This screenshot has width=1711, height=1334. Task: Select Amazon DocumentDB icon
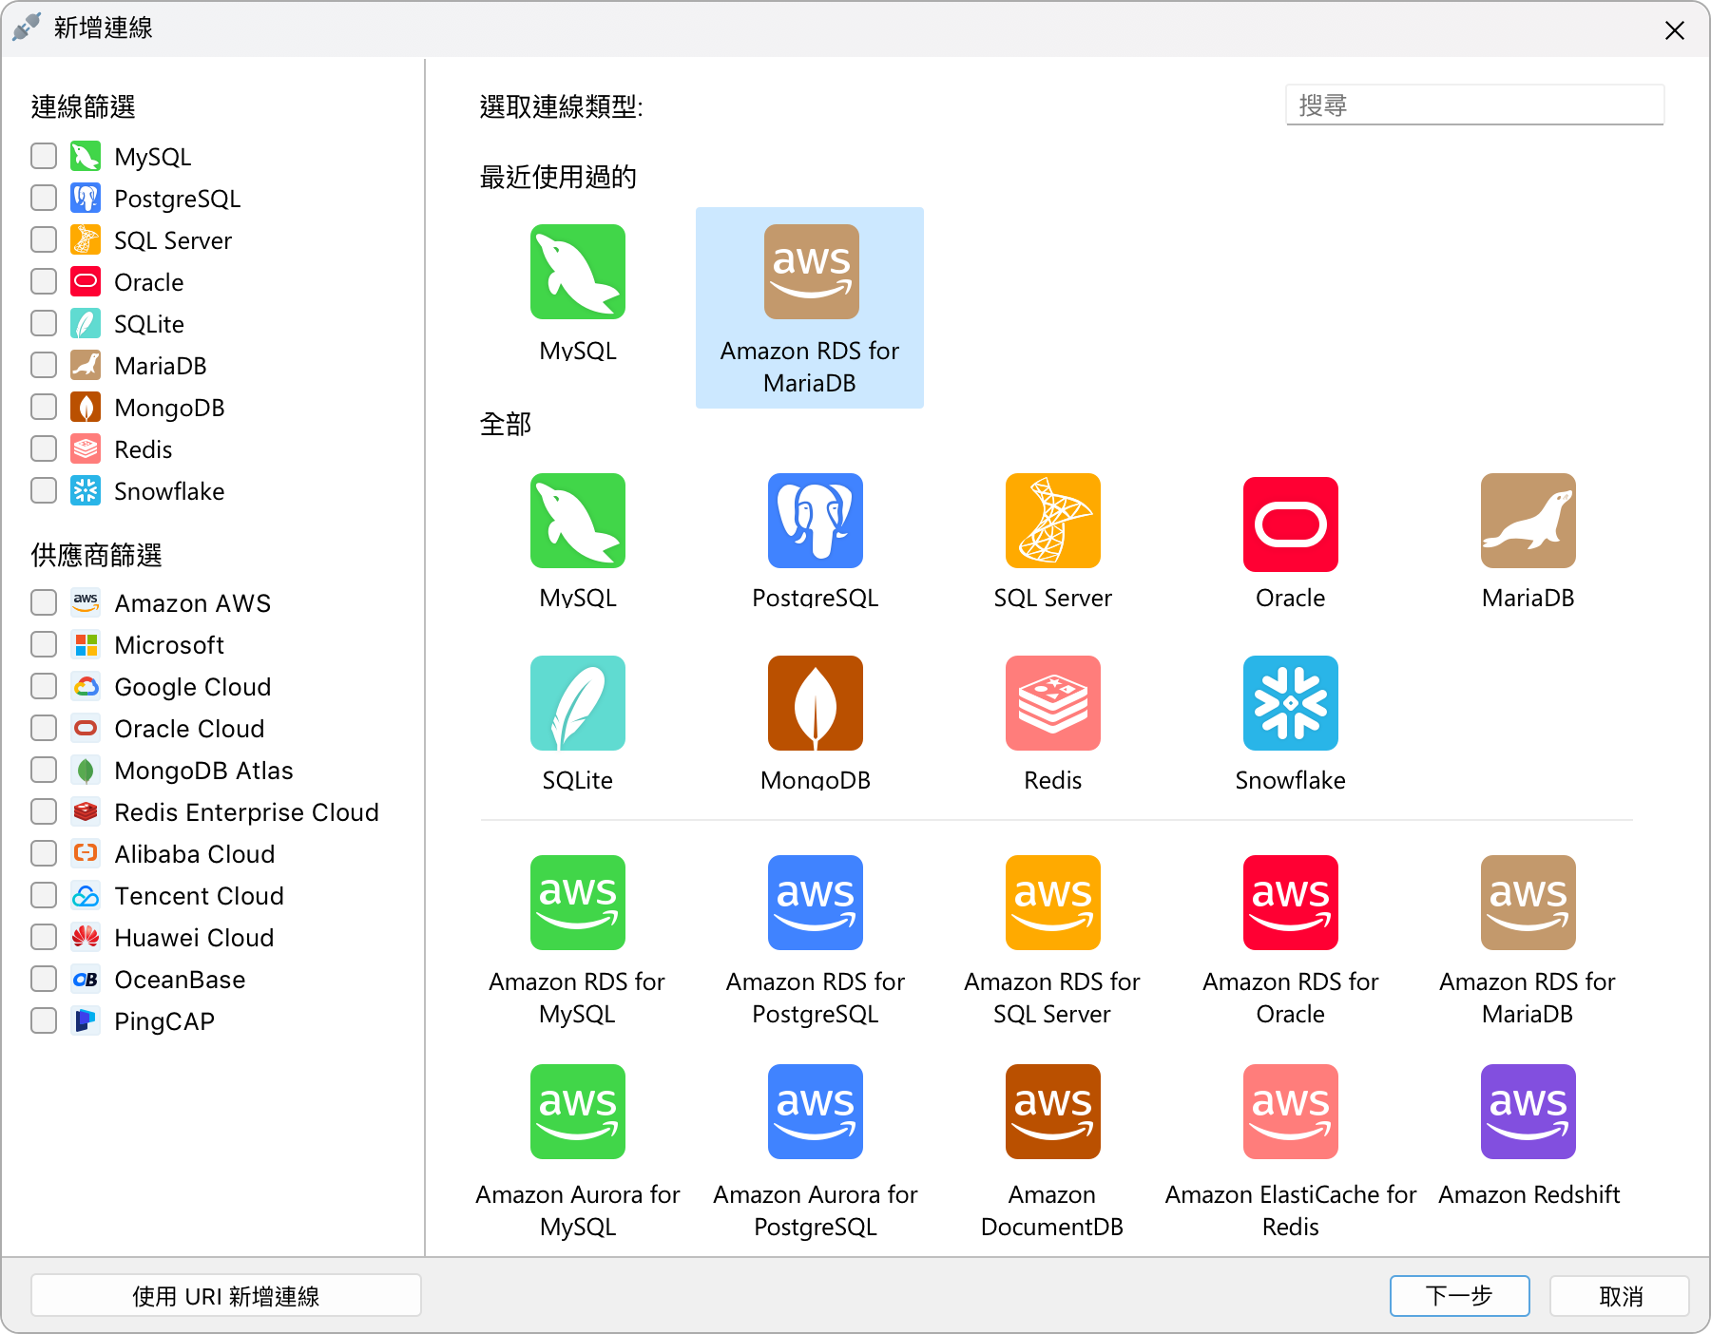pyautogui.click(x=1053, y=1112)
